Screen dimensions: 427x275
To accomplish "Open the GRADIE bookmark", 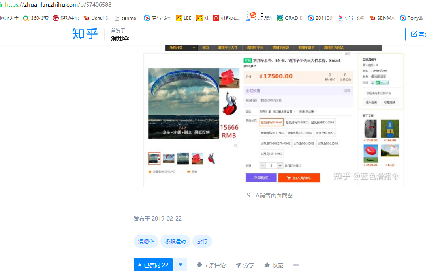I will pos(290,18).
